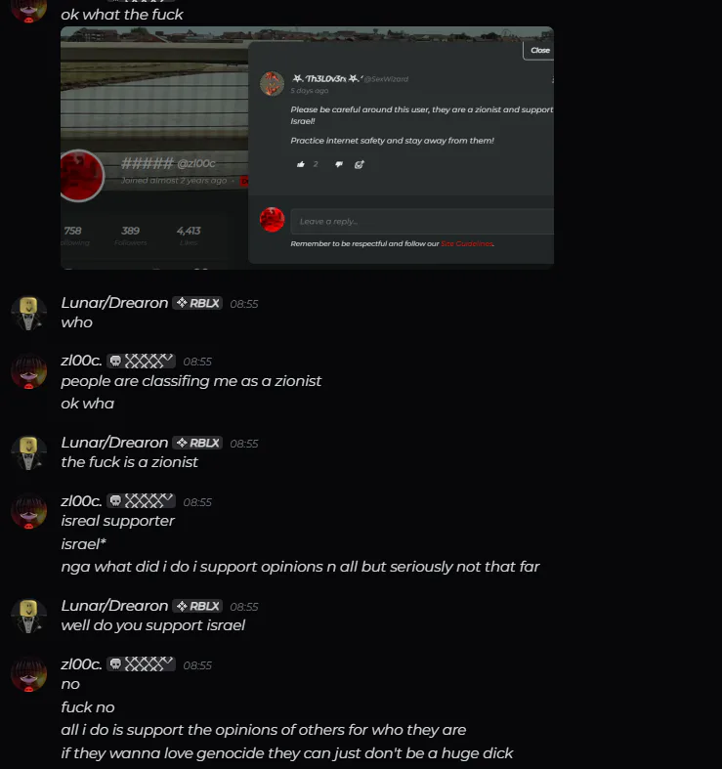Click the thumbs up icon under the comment
The height and width of the screenshot is (769, 722).
click(x=301, y=164)
